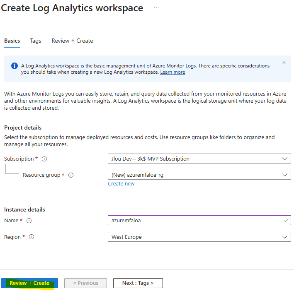Open the ellipsis menu beside page title
The width and height of the screenshot is (294, 291).
point(156,8)
